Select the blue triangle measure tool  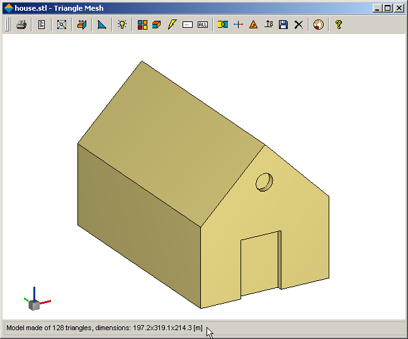[x=102, y=25]
